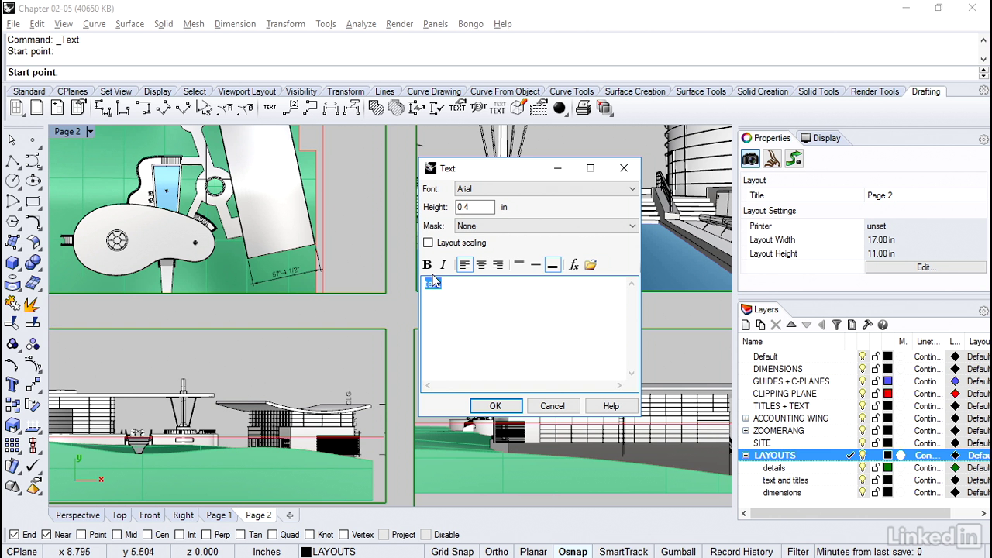Center align the text
992x558 pixels.
481,265
